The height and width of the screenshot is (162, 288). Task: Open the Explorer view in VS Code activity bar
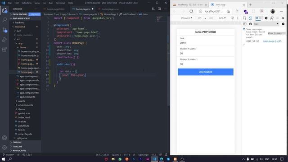pyautogui.click(x=4, y=10)
